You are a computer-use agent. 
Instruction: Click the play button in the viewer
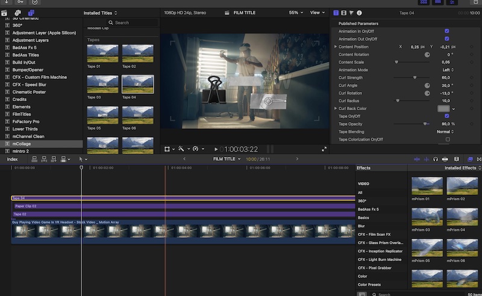[216, 149]
